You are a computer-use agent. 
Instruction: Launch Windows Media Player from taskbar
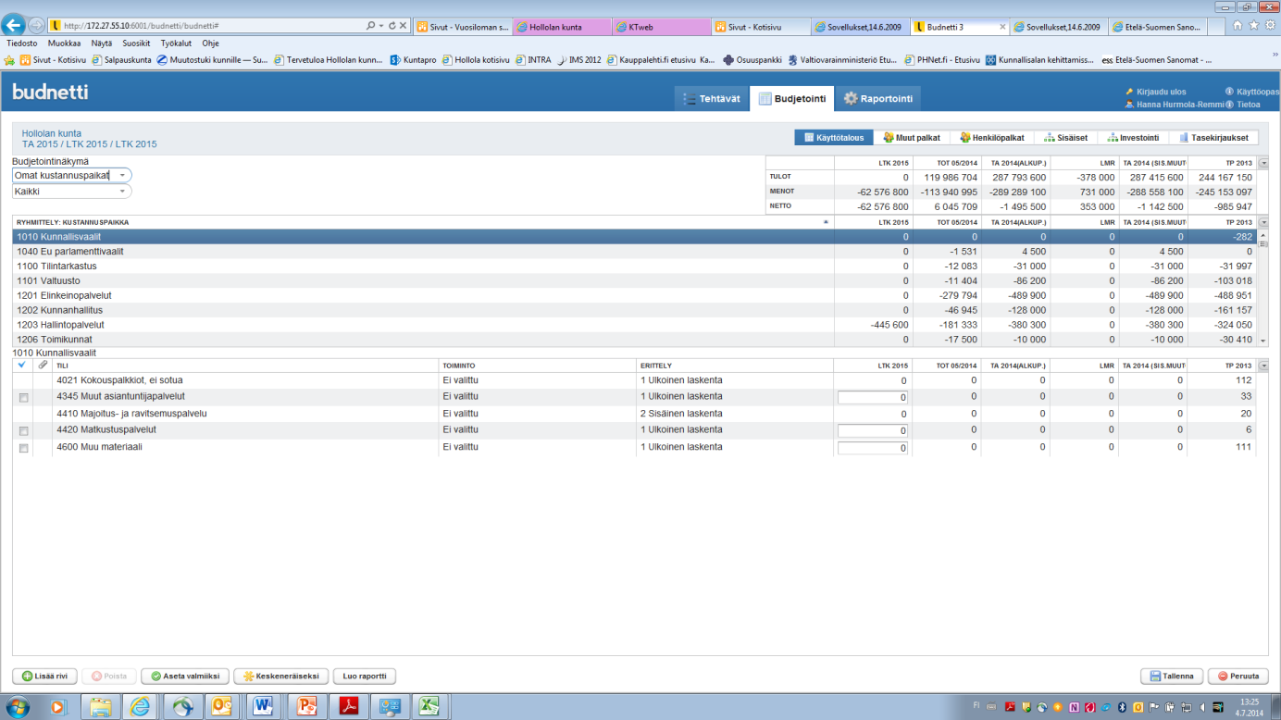58,707
